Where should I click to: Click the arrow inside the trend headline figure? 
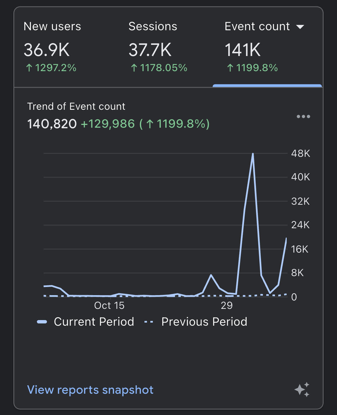pos(150,123)
